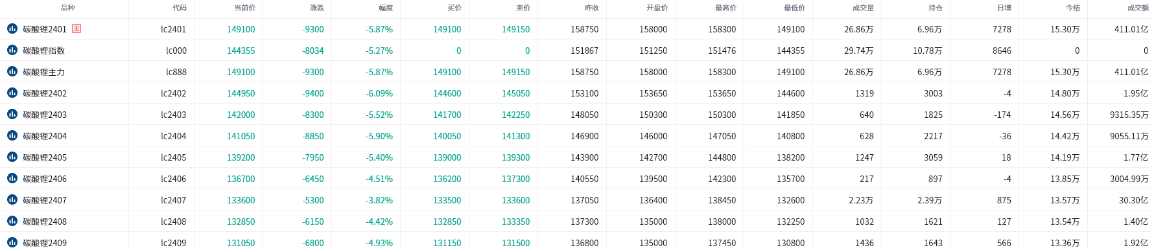Open the 碳酸锂2403 contract link
Screen dimensions: 1154x250
pos(45,115)
